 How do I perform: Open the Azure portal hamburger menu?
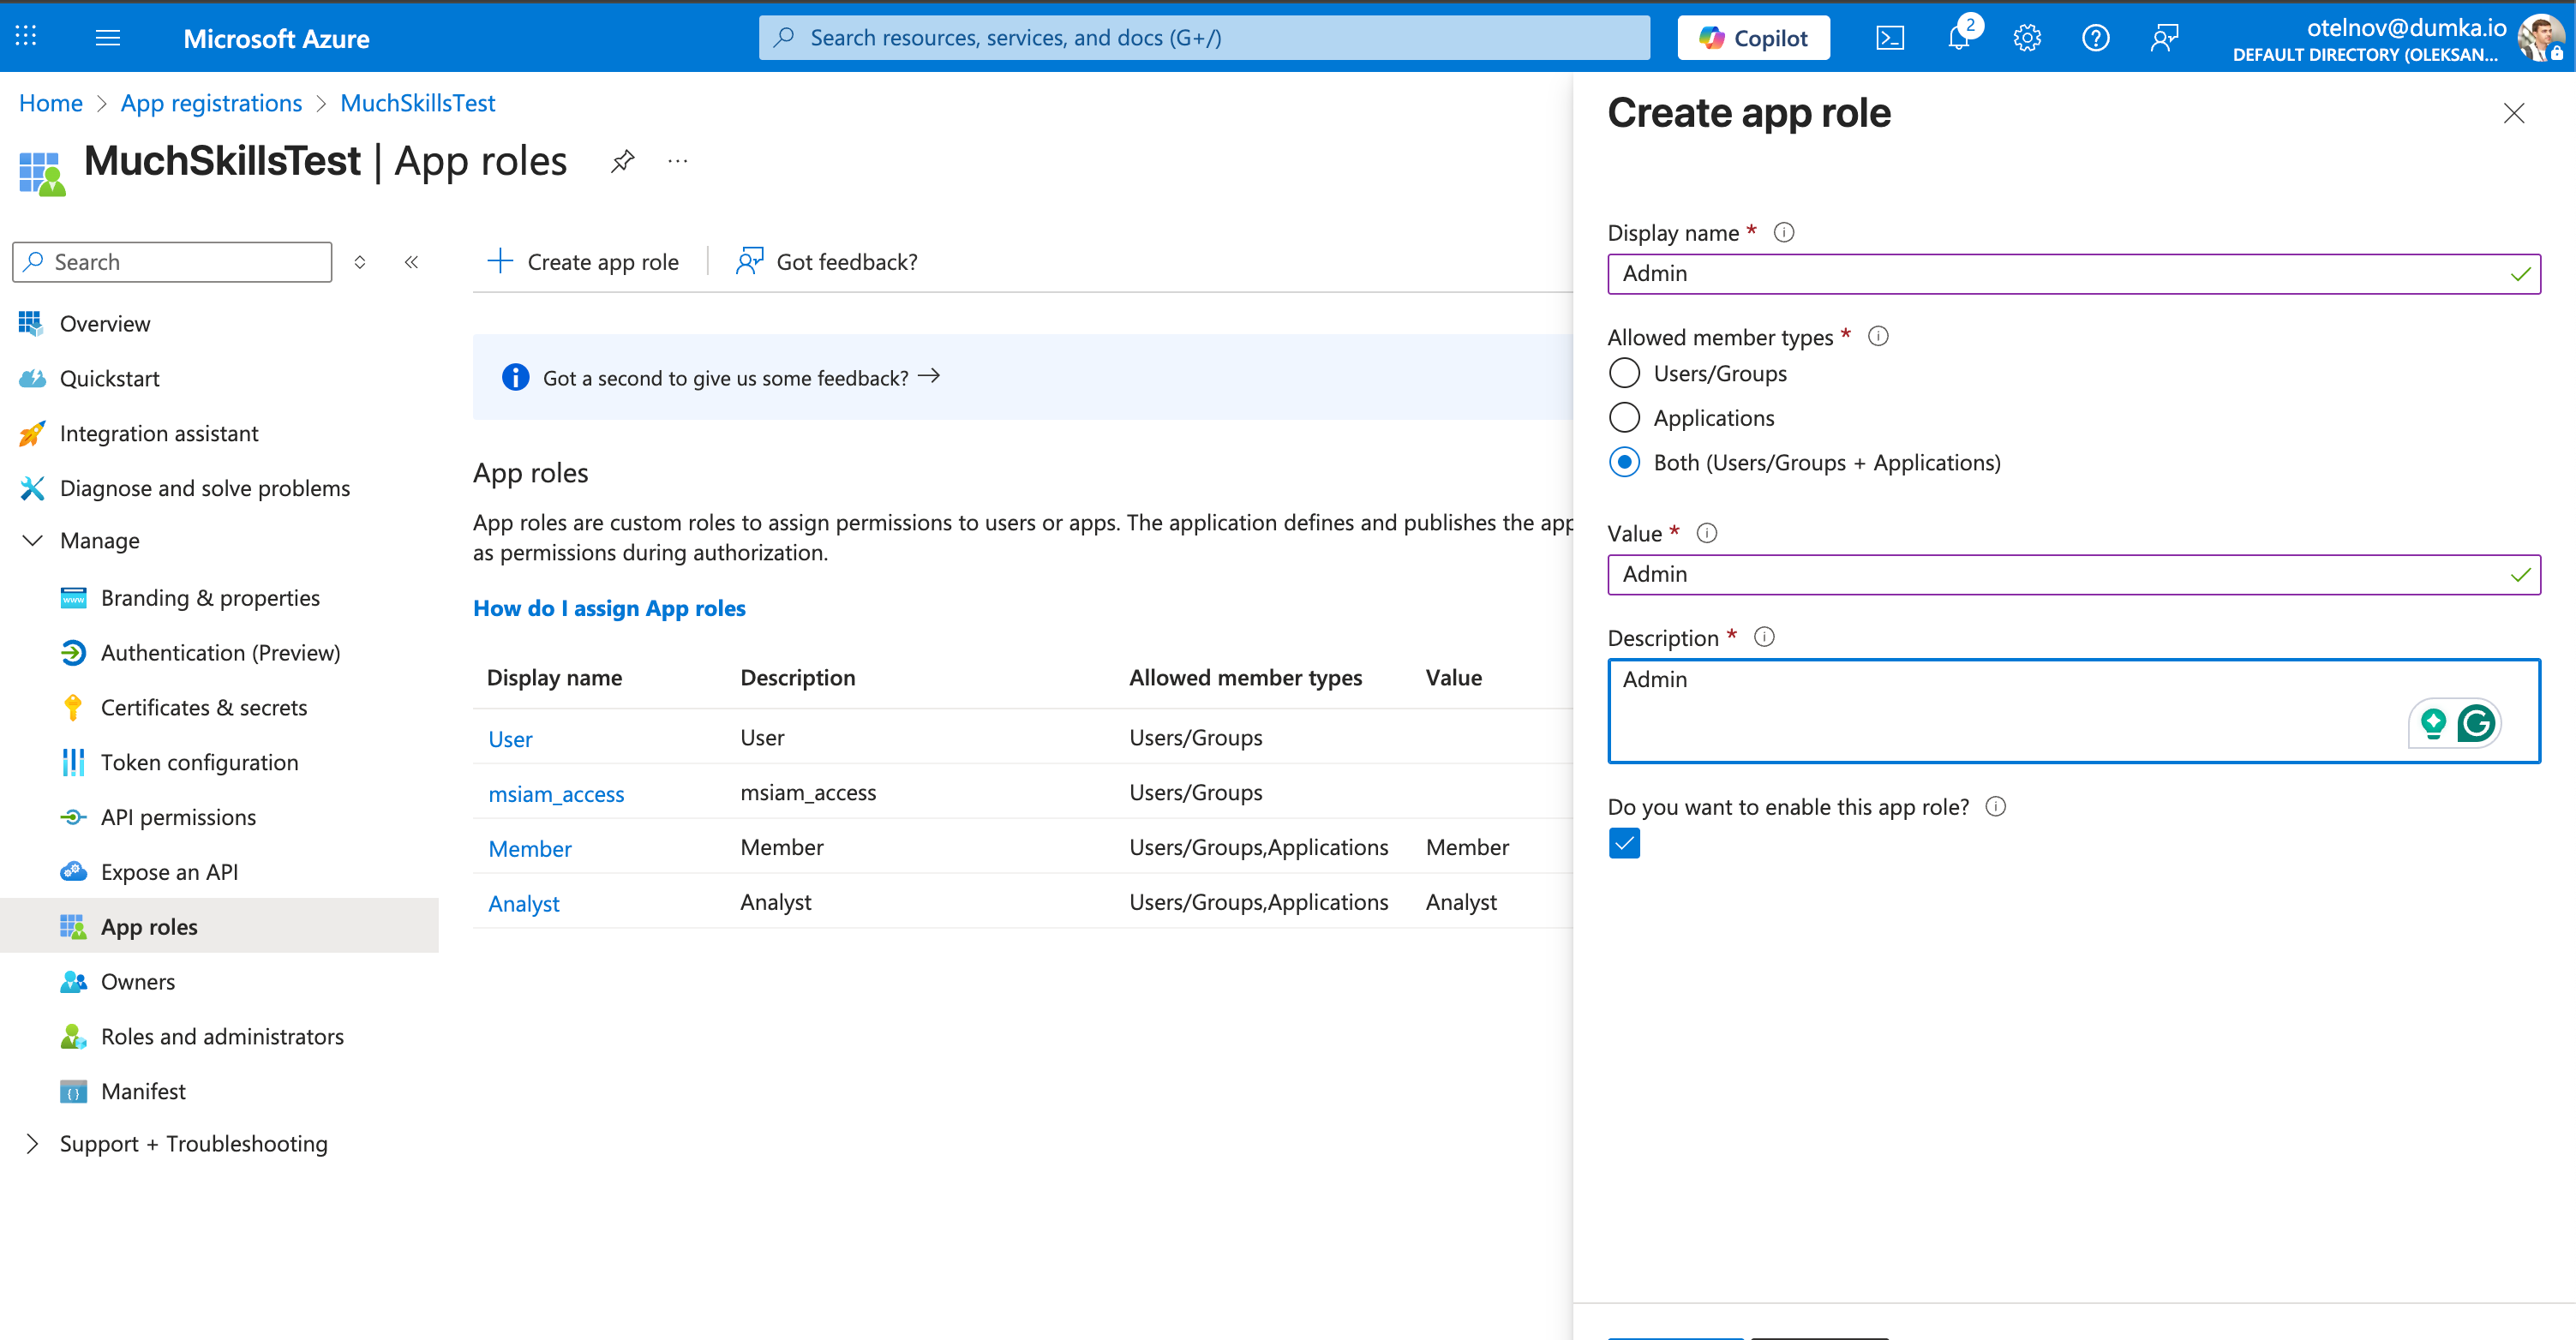tap(108, 38)
